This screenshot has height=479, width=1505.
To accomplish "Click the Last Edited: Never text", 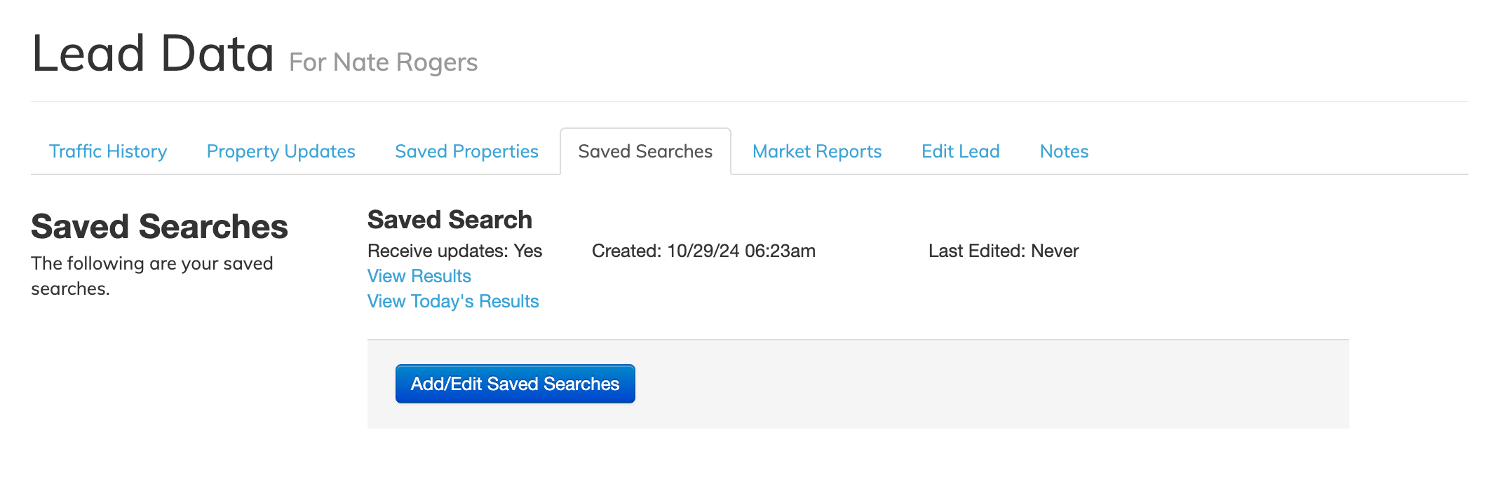I will point(1003,251).
